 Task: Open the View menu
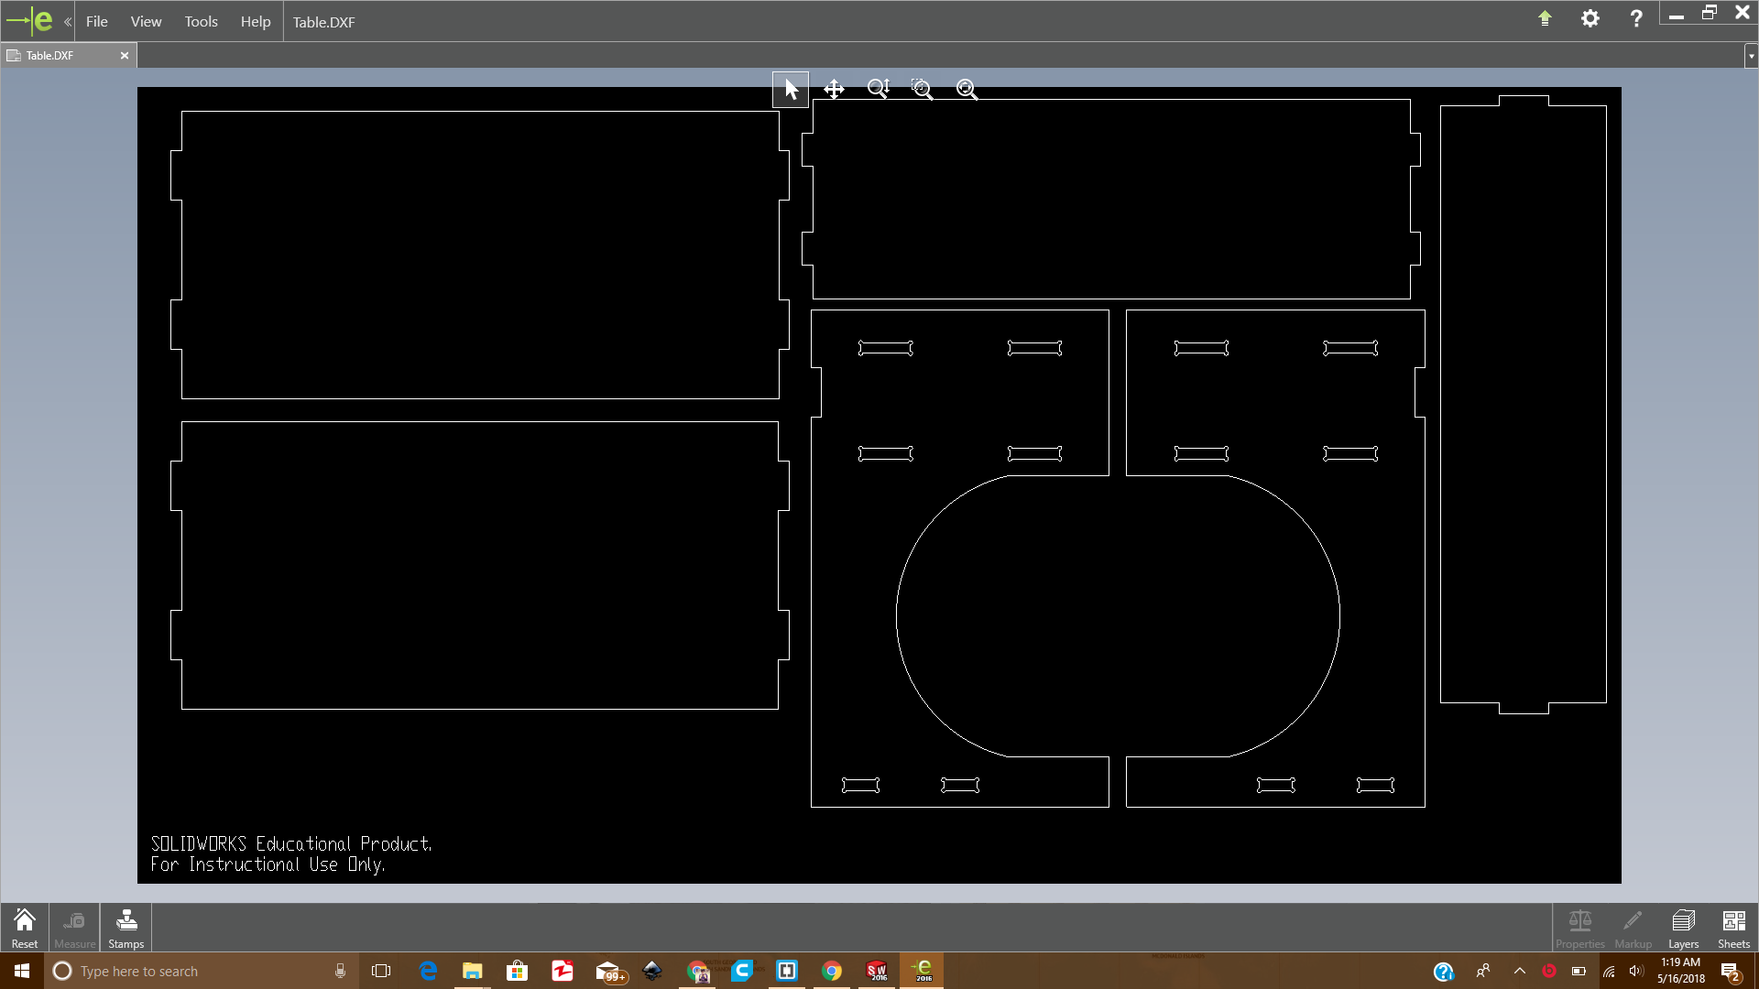coord(146,22)
